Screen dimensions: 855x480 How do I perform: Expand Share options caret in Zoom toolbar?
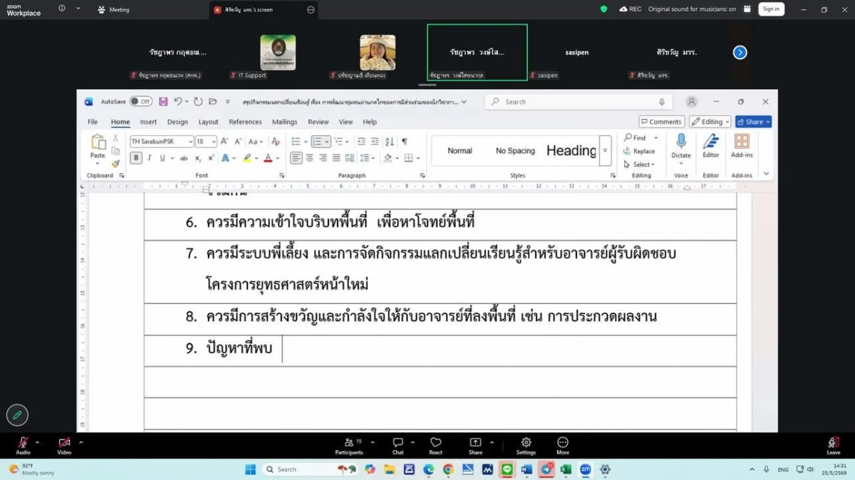(492, 442)
